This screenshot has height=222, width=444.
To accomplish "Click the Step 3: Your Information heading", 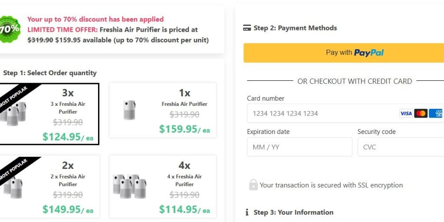I will tap(293, 212).
